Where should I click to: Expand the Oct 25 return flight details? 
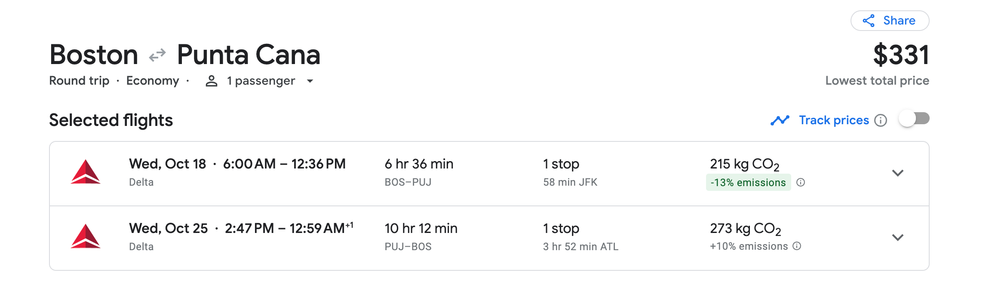897,238
